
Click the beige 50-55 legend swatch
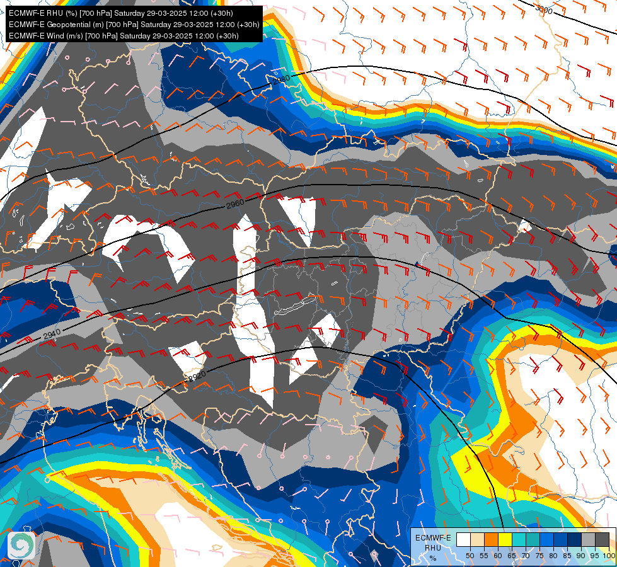coord(477,539)
